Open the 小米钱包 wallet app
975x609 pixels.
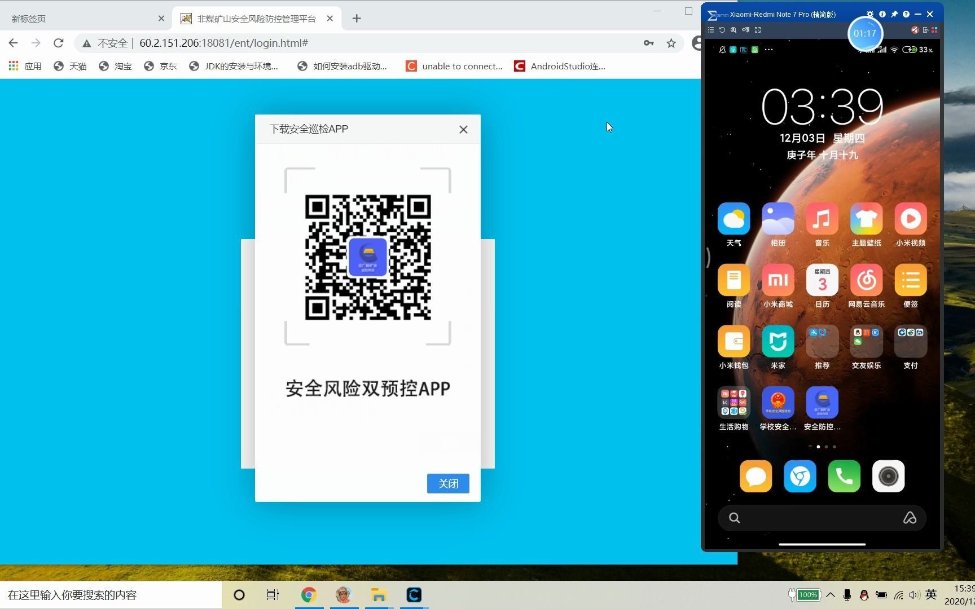tap(734, 341)
